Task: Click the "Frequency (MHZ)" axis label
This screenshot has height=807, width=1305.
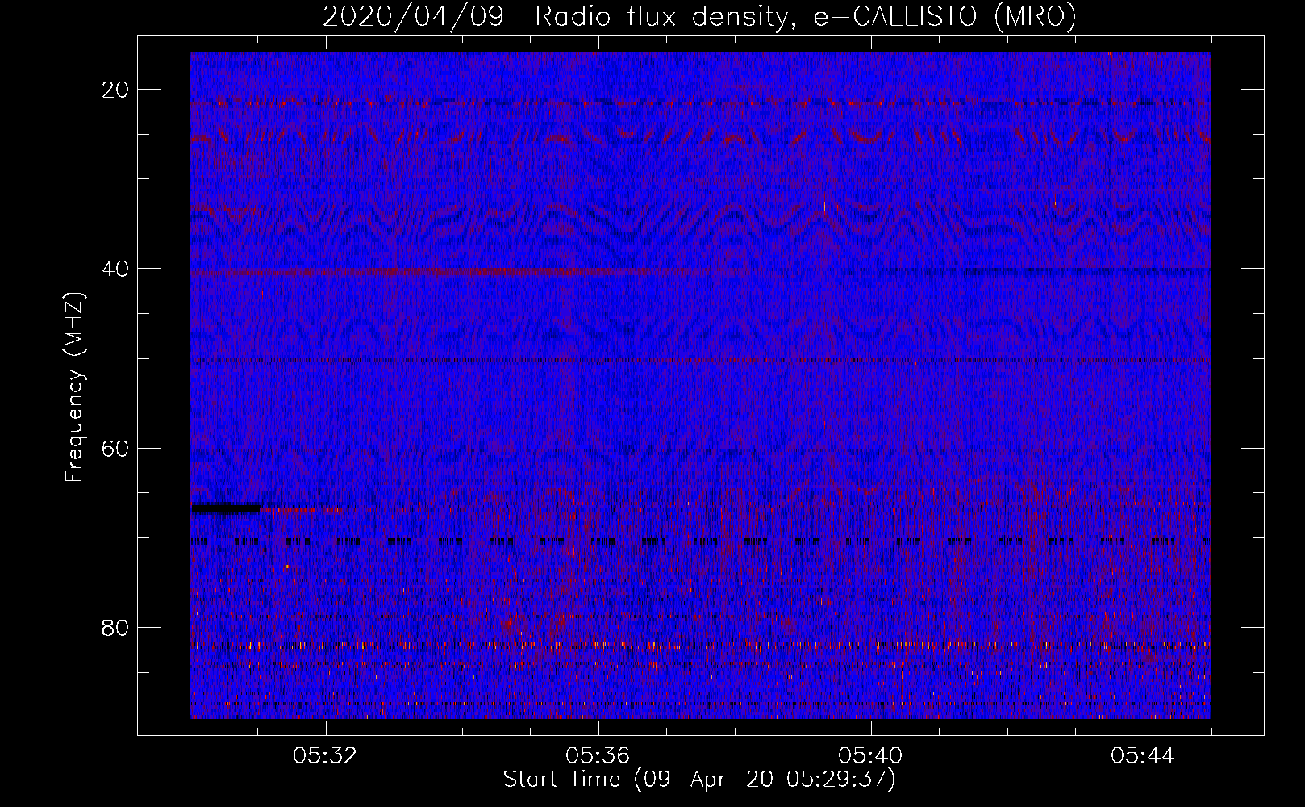Action: pyautogui.click(x=74, y=387)
